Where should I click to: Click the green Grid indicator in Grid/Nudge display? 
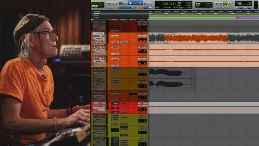click(x=198, y=4)
